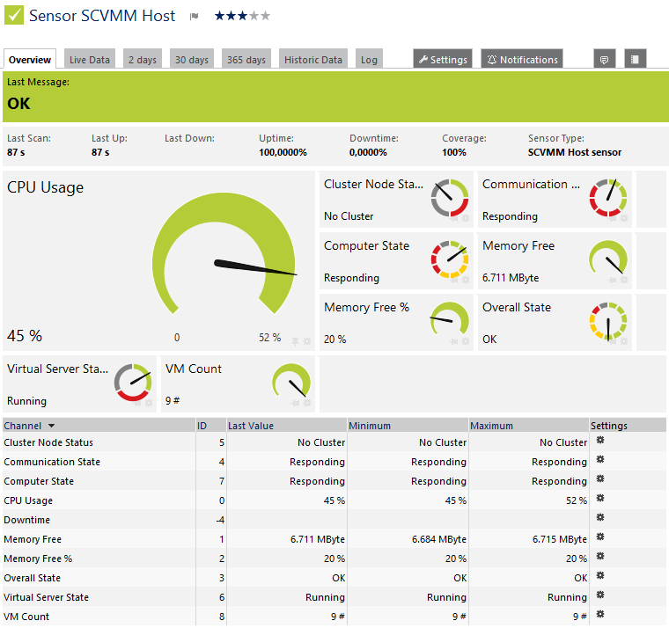
Task: Open settings gear for Memory Free % row
Action: pyautogui.click(x=600, y=556)
